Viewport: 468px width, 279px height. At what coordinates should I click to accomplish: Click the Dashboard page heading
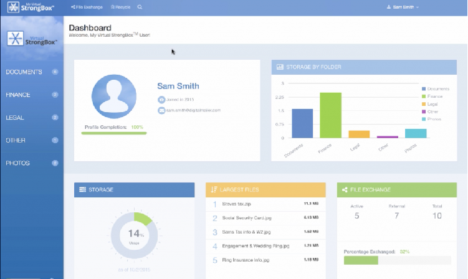pos(90,28)
